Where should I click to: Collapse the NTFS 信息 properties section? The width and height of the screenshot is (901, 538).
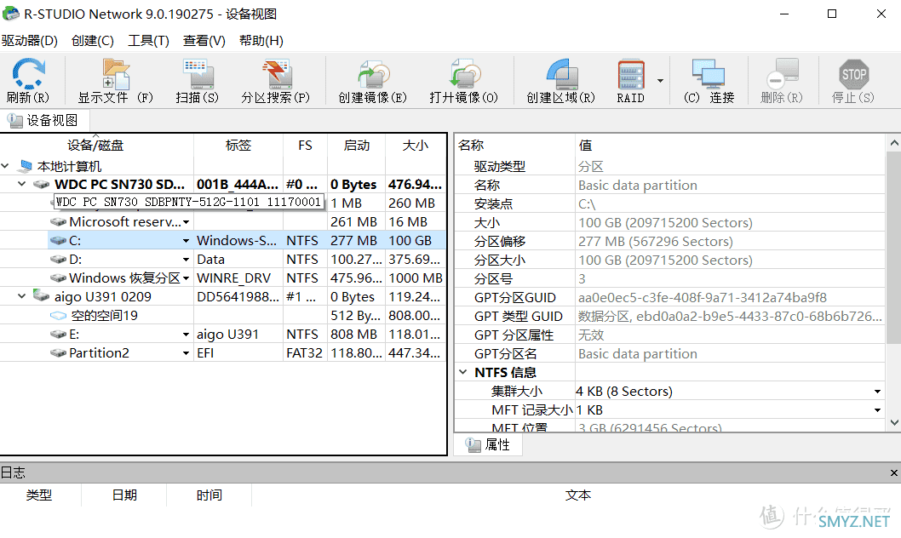pos(463,372)
